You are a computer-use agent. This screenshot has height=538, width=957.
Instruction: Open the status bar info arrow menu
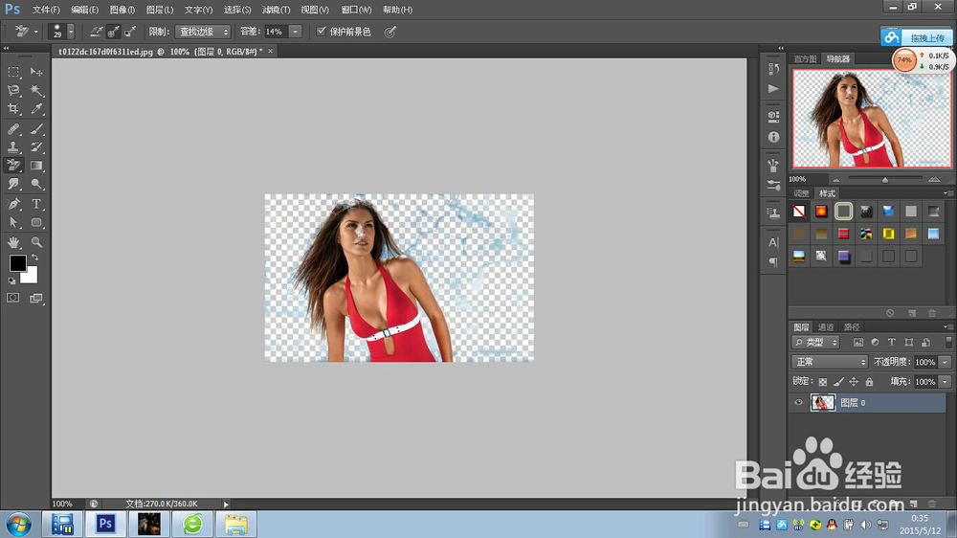[226, 504]
